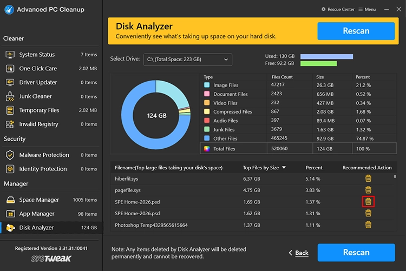Click the trash icon for pagefile.sys
406x271 pixels.
pos(368,190)
